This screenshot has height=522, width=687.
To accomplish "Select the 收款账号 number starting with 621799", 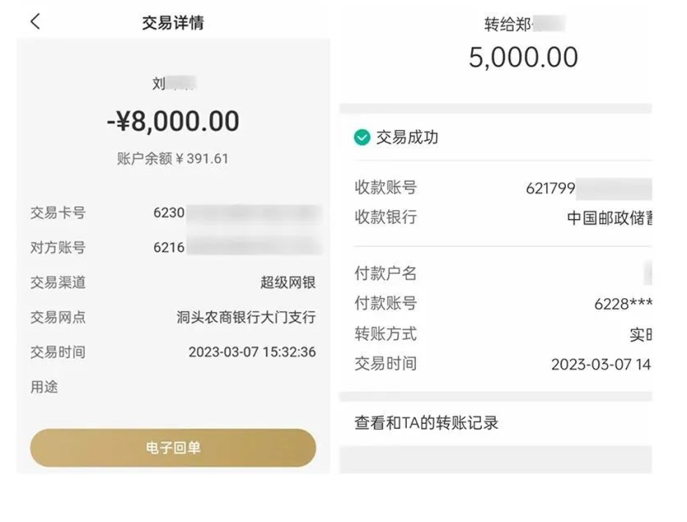I will click(587, 189).
